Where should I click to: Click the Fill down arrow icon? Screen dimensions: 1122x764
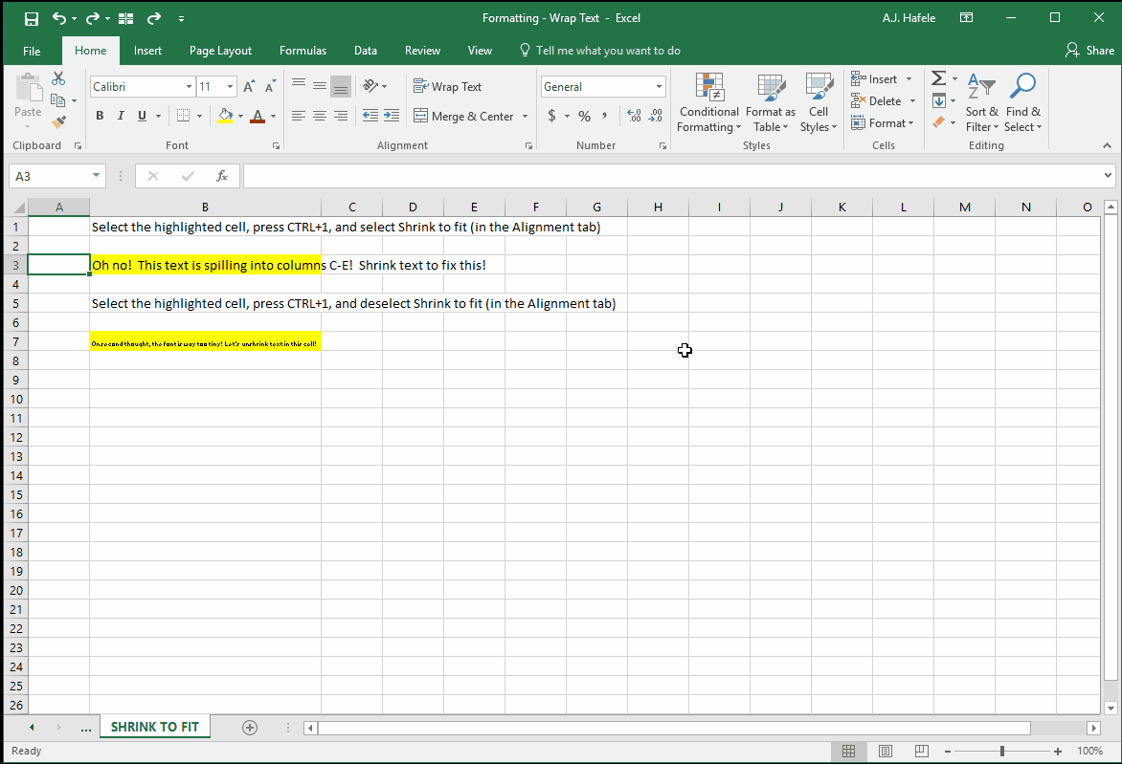tap(939, 100)
